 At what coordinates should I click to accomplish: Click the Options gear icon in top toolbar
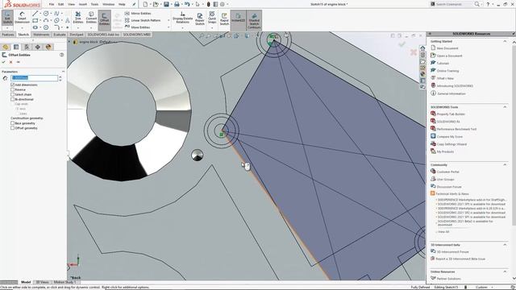click(223, 4)
